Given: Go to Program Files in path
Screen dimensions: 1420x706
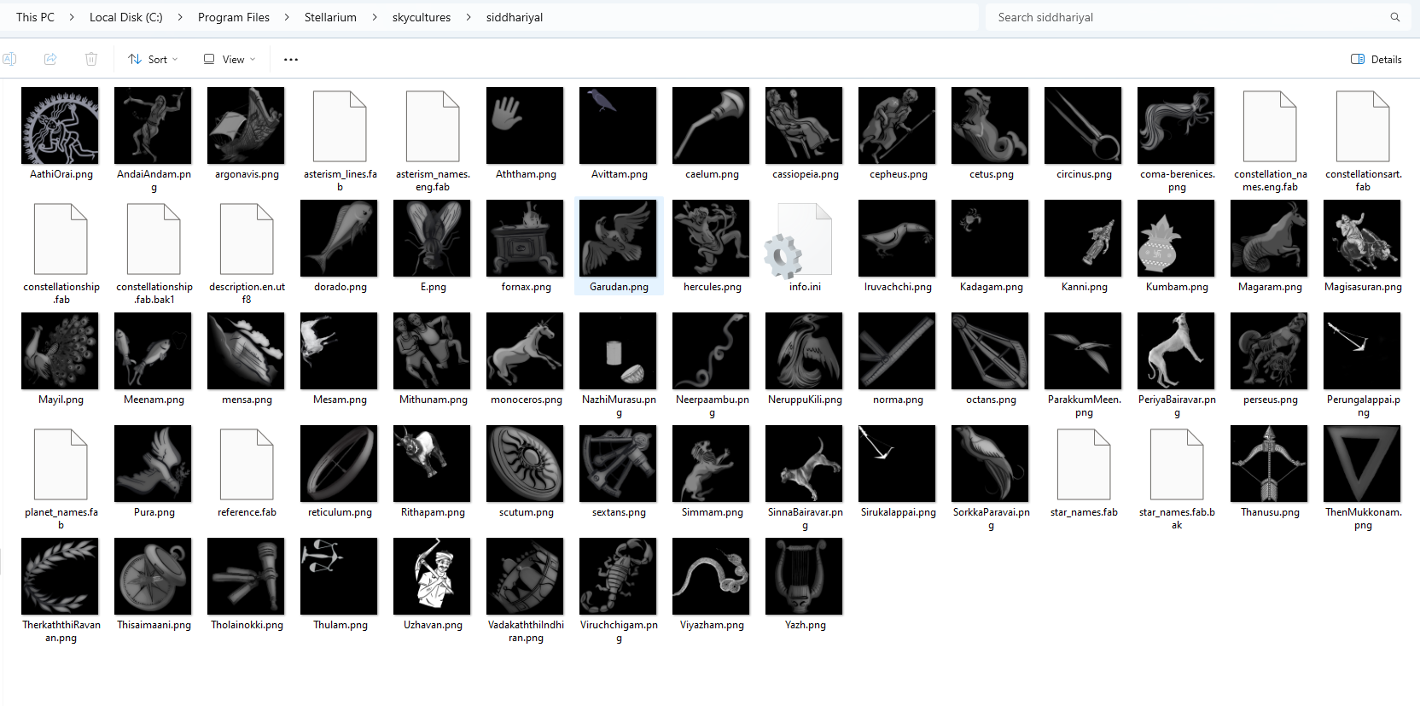Looking at the screenshot, I should [233, 17].
